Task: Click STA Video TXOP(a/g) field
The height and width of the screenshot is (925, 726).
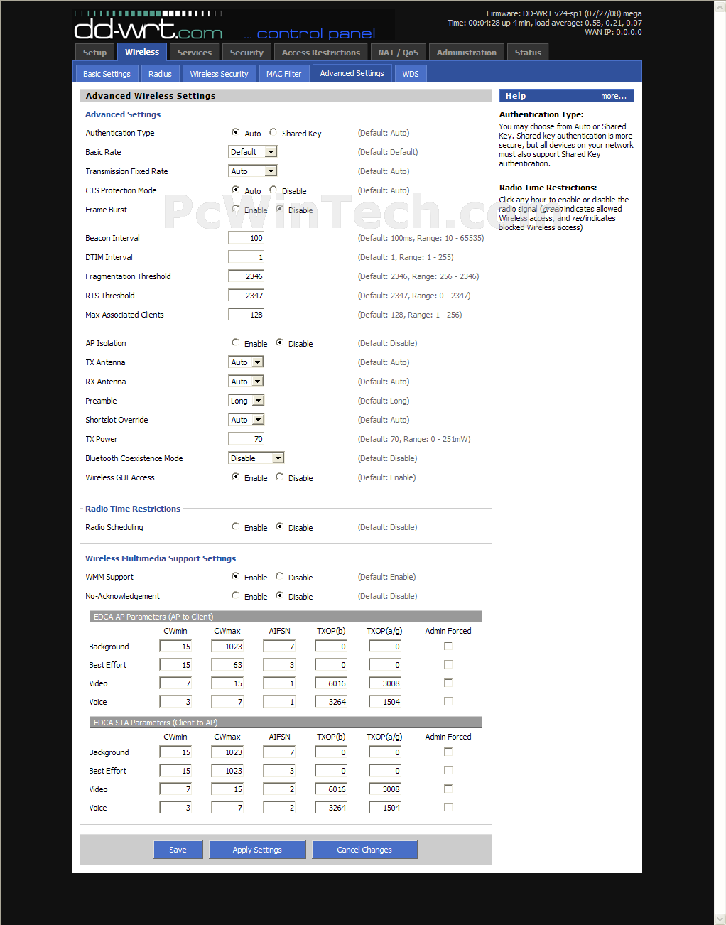Action: 385,789
